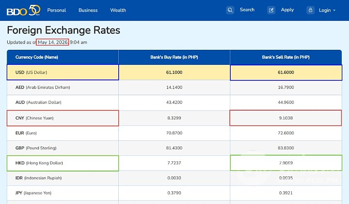349x204 pixels.
Task: Click HKD buy rate 7.7237
Action: (174, 163)
